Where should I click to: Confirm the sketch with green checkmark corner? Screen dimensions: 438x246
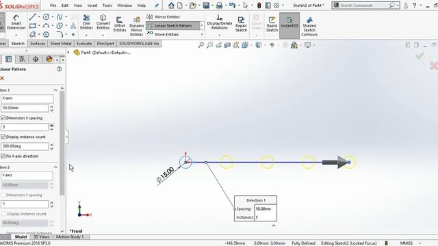[420, 56]
